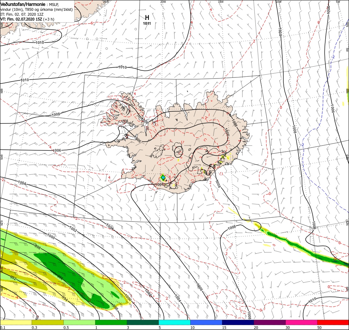The image size is (349, 330).
Task: Select the dark green 3–5 mm legend swatch
Action: pos(143,322)
